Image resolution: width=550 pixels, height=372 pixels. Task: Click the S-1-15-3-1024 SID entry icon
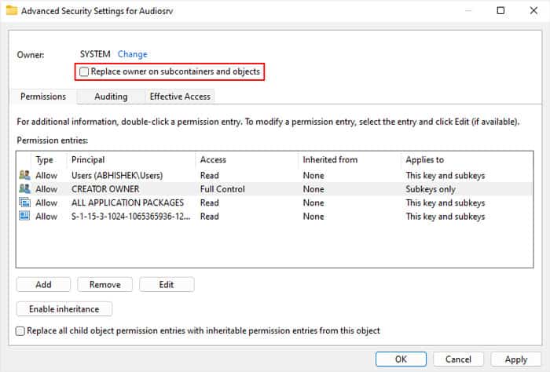pyautogui.click(x=24, y=216)
